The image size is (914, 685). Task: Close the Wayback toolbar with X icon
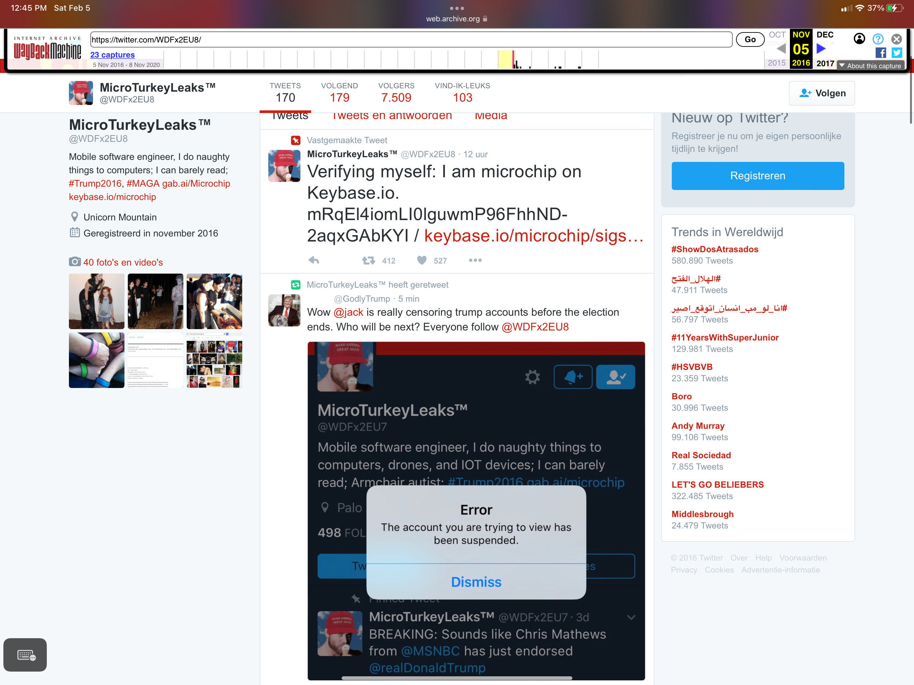pos(896,39)
